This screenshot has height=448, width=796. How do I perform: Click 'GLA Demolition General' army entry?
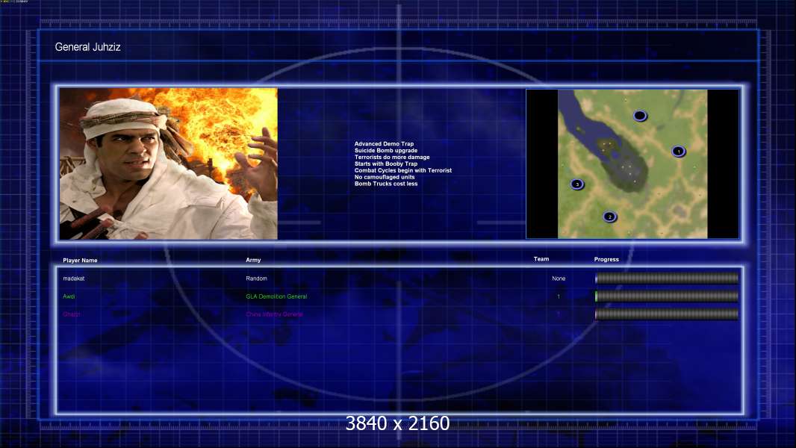[x=277, y=296]
